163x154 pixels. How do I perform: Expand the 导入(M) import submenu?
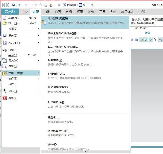21,61
